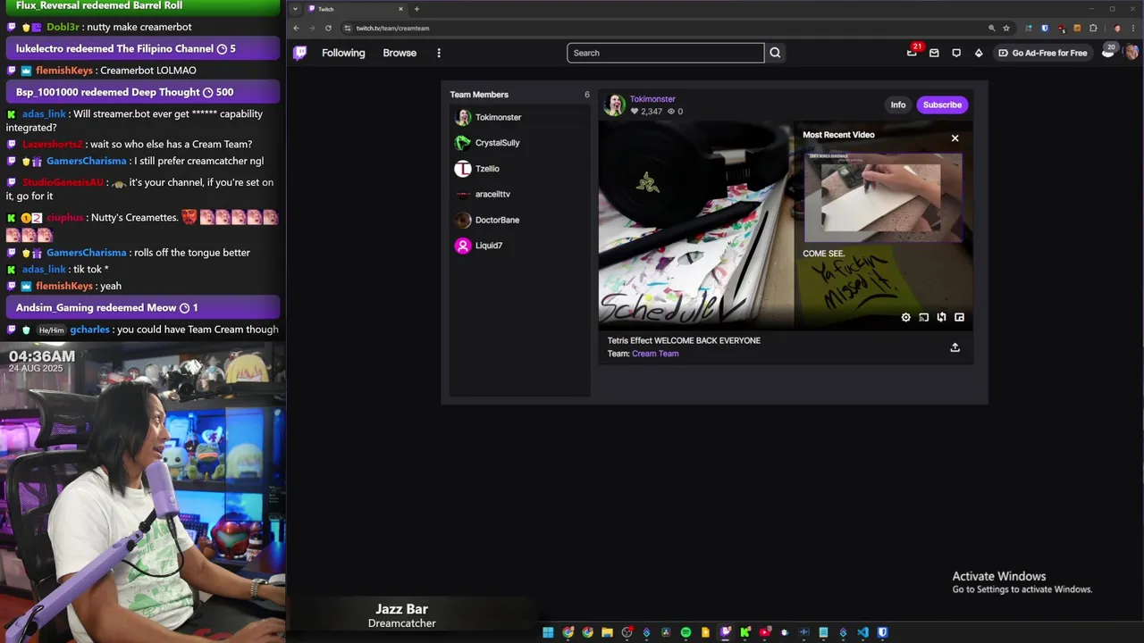1144x643 pixels.
Task: Select team member Tokimonster
Action: pyautogui.click(x=519, y=117)
